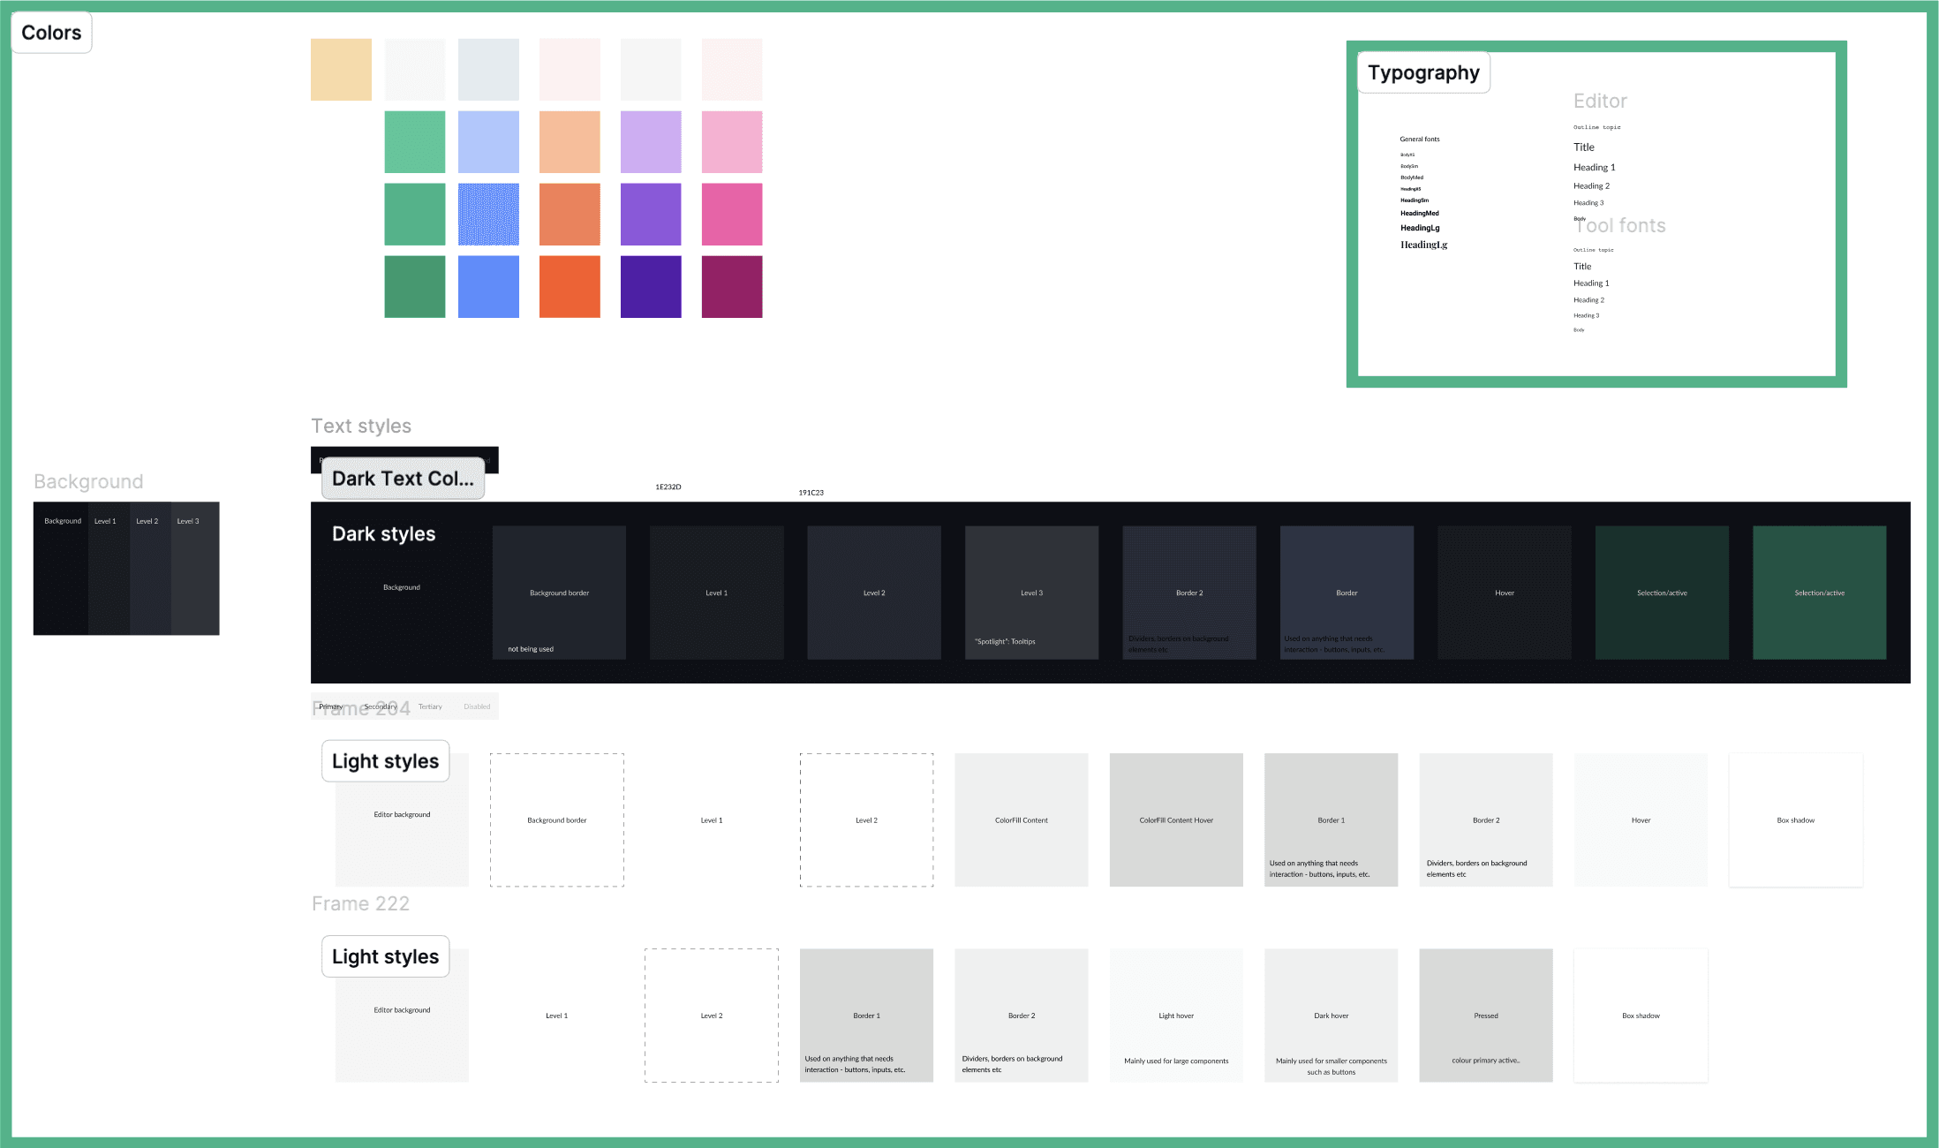Select the bright orange color swatch
This screenshot has height=1148, width=1939.
pyautogui.click(x=570, y=286)
